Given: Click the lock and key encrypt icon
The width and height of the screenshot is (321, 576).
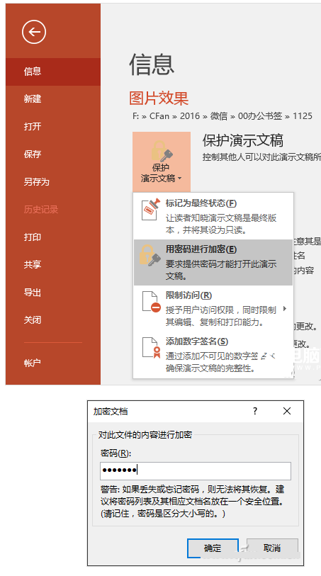Looking at the screenshot, I should pos(150,255).
